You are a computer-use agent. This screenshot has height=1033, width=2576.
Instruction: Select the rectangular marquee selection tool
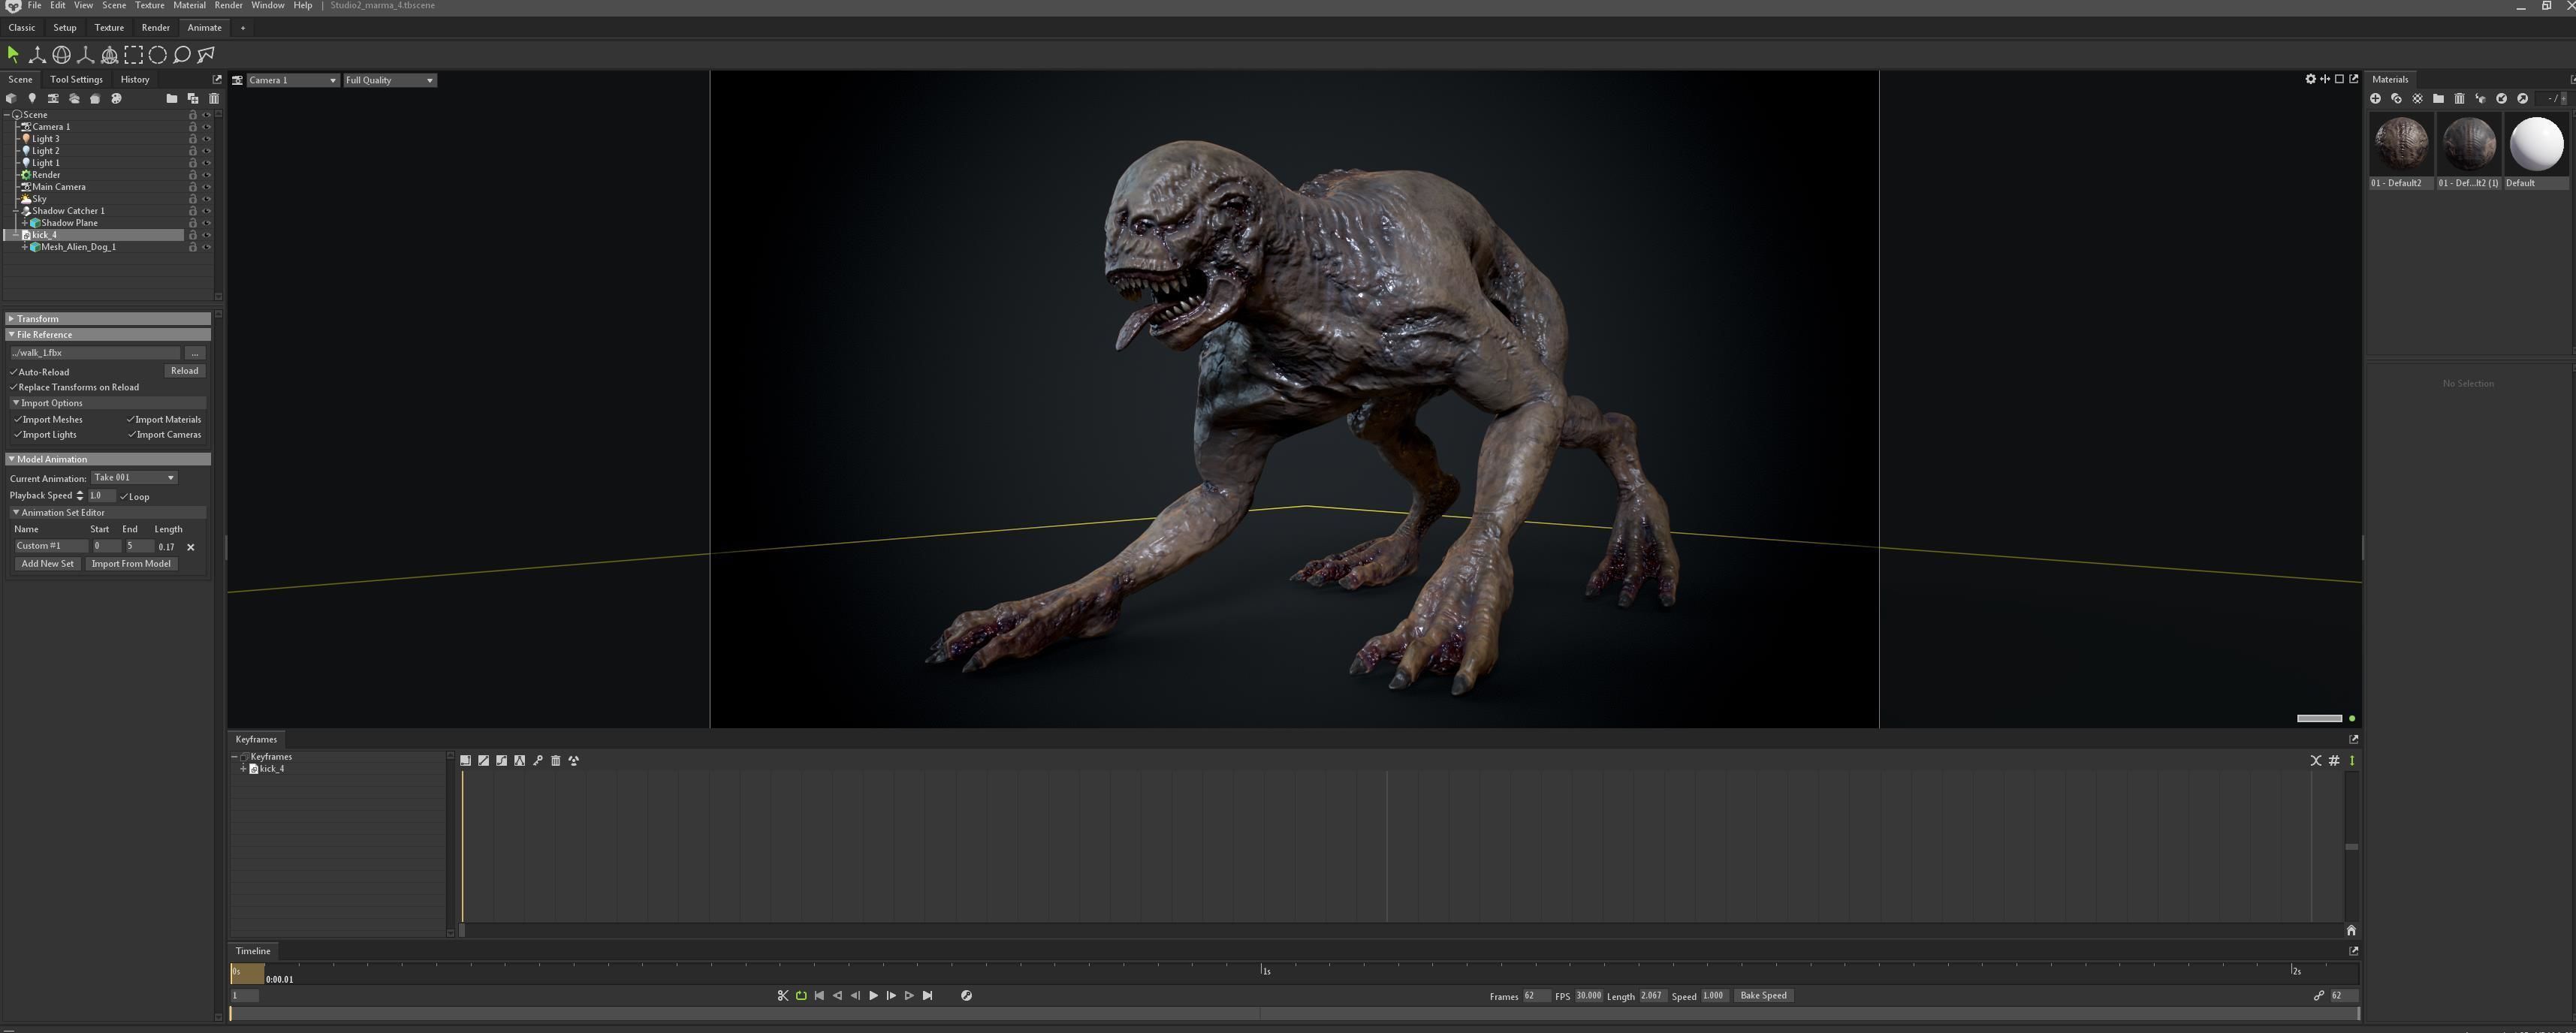pyautogui.click(x=134, y=56)
